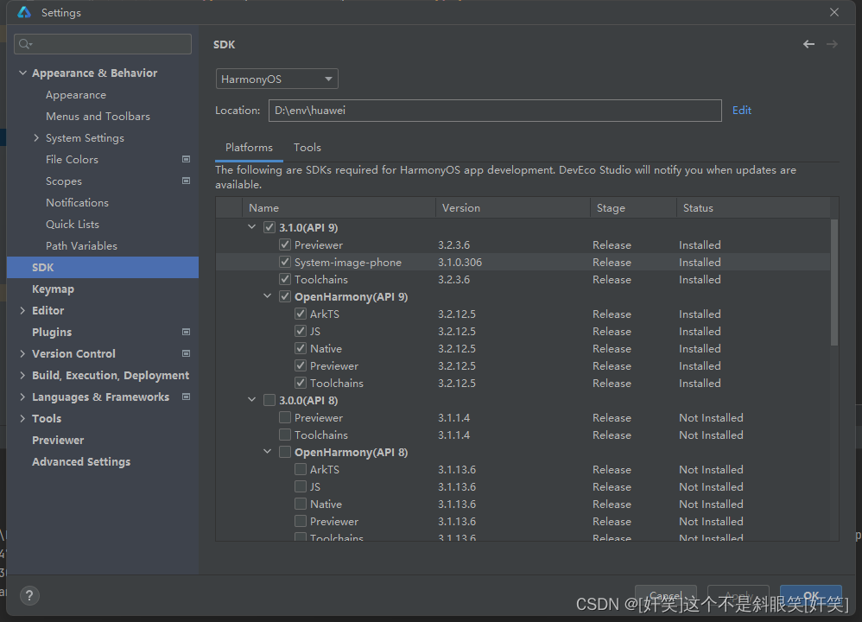The image size is (862, 622).
Task: Check ArkTS 3.1.13.6 checkbox
Action: point(301,469)
